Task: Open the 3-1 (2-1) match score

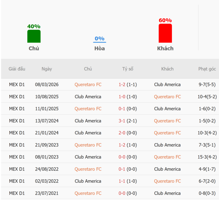Action: point(128,121)
